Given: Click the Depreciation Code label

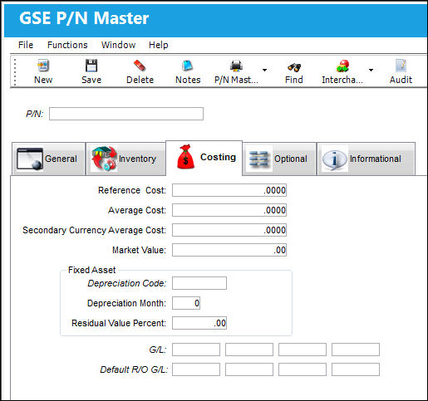Looking at the screenshot, I should [x=127, y=283].
